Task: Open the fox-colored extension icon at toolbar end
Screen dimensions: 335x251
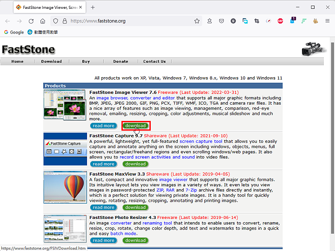Action: (315, 21)
